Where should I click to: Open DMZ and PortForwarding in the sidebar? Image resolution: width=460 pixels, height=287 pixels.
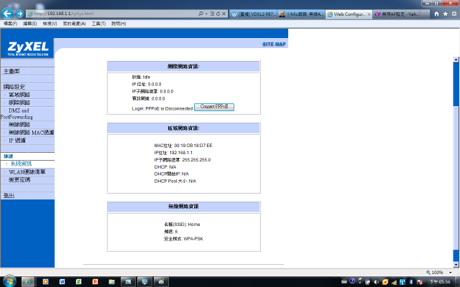tap(17, 113)
